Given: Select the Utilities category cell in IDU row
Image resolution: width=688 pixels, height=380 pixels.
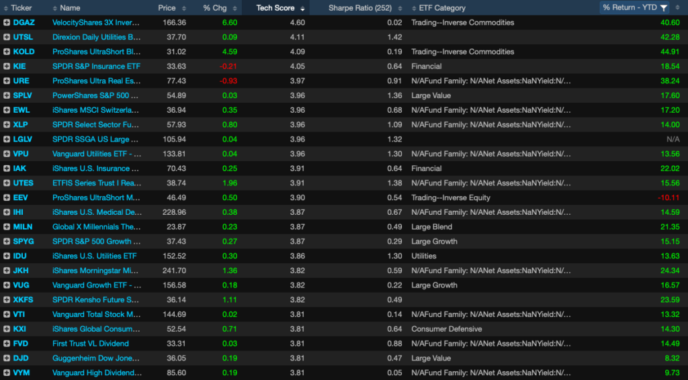Looking at the screenshot, I should coord(423,256).
